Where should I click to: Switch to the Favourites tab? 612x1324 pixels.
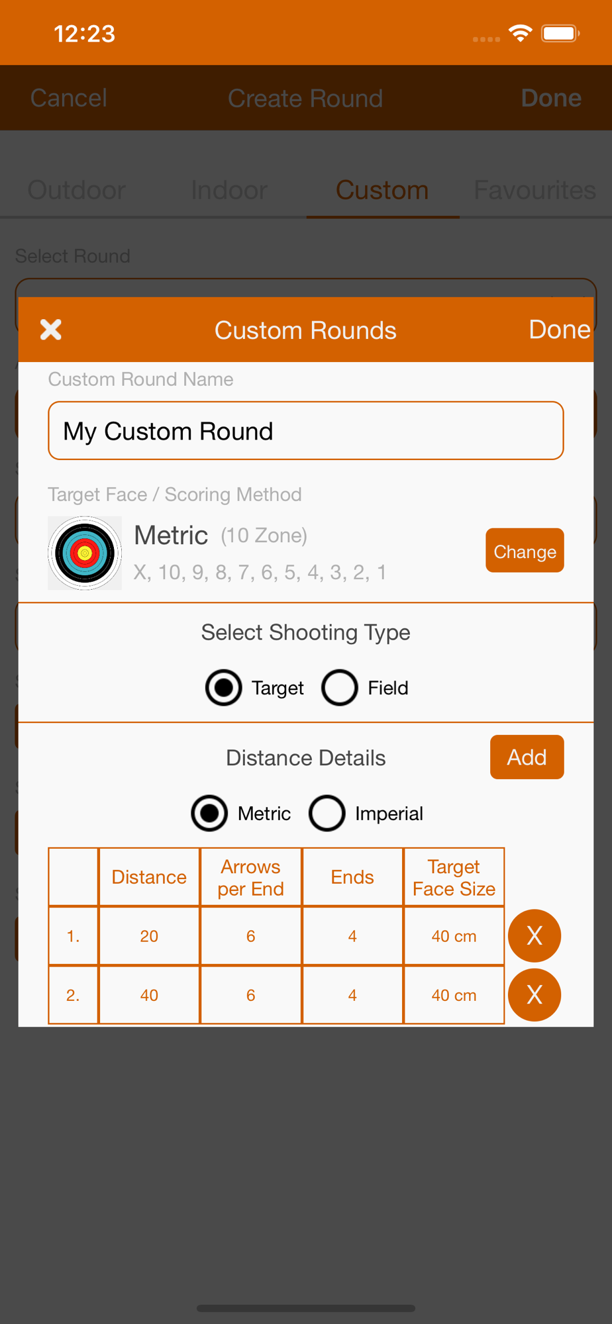tap(535, 190)
